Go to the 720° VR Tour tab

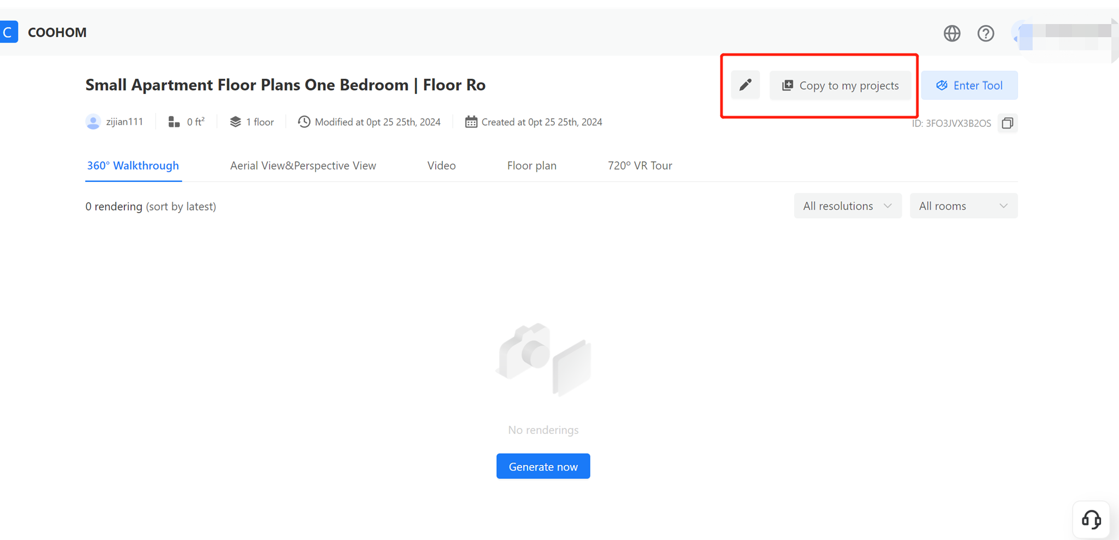640,166
